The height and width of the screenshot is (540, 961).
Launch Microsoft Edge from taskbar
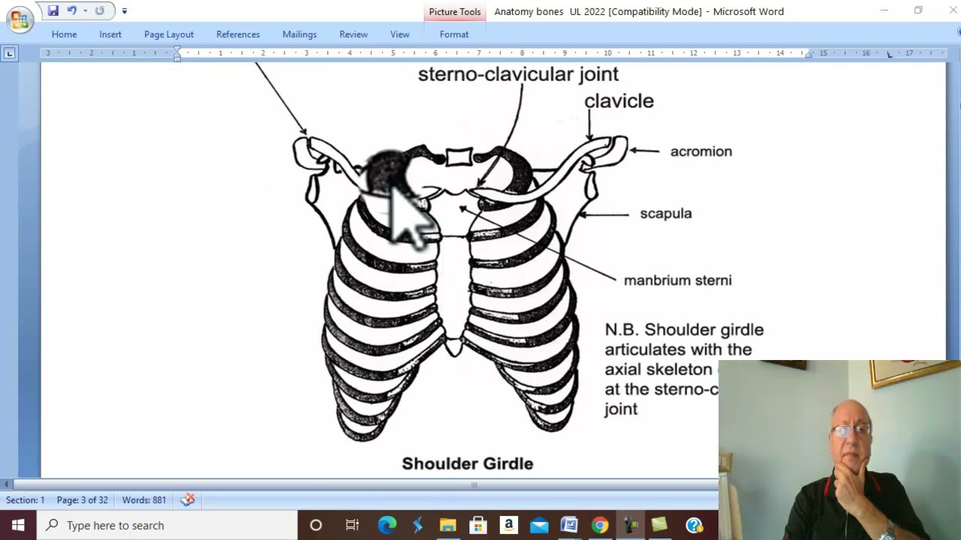[x=387, y=525]
